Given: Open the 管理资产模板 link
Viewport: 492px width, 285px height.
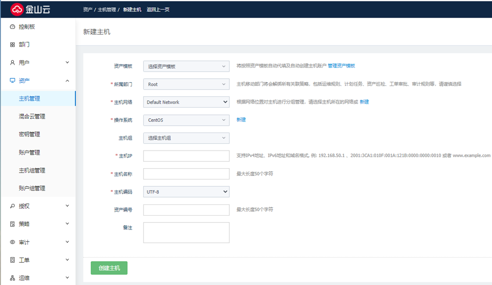Looking at the screenshot, I should (x=341, y=66).
